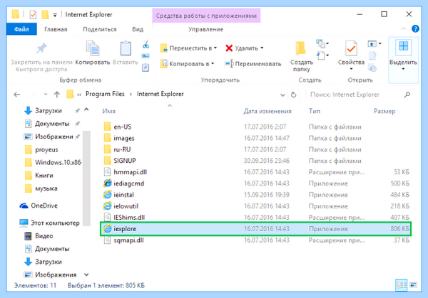This screenshot has width=428, height=298.
Task: Sort by Дата изменения column header
Action: (x=267, y=111)
